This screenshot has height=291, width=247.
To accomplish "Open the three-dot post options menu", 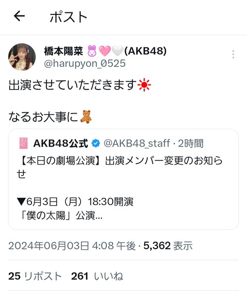I will 233,54.
